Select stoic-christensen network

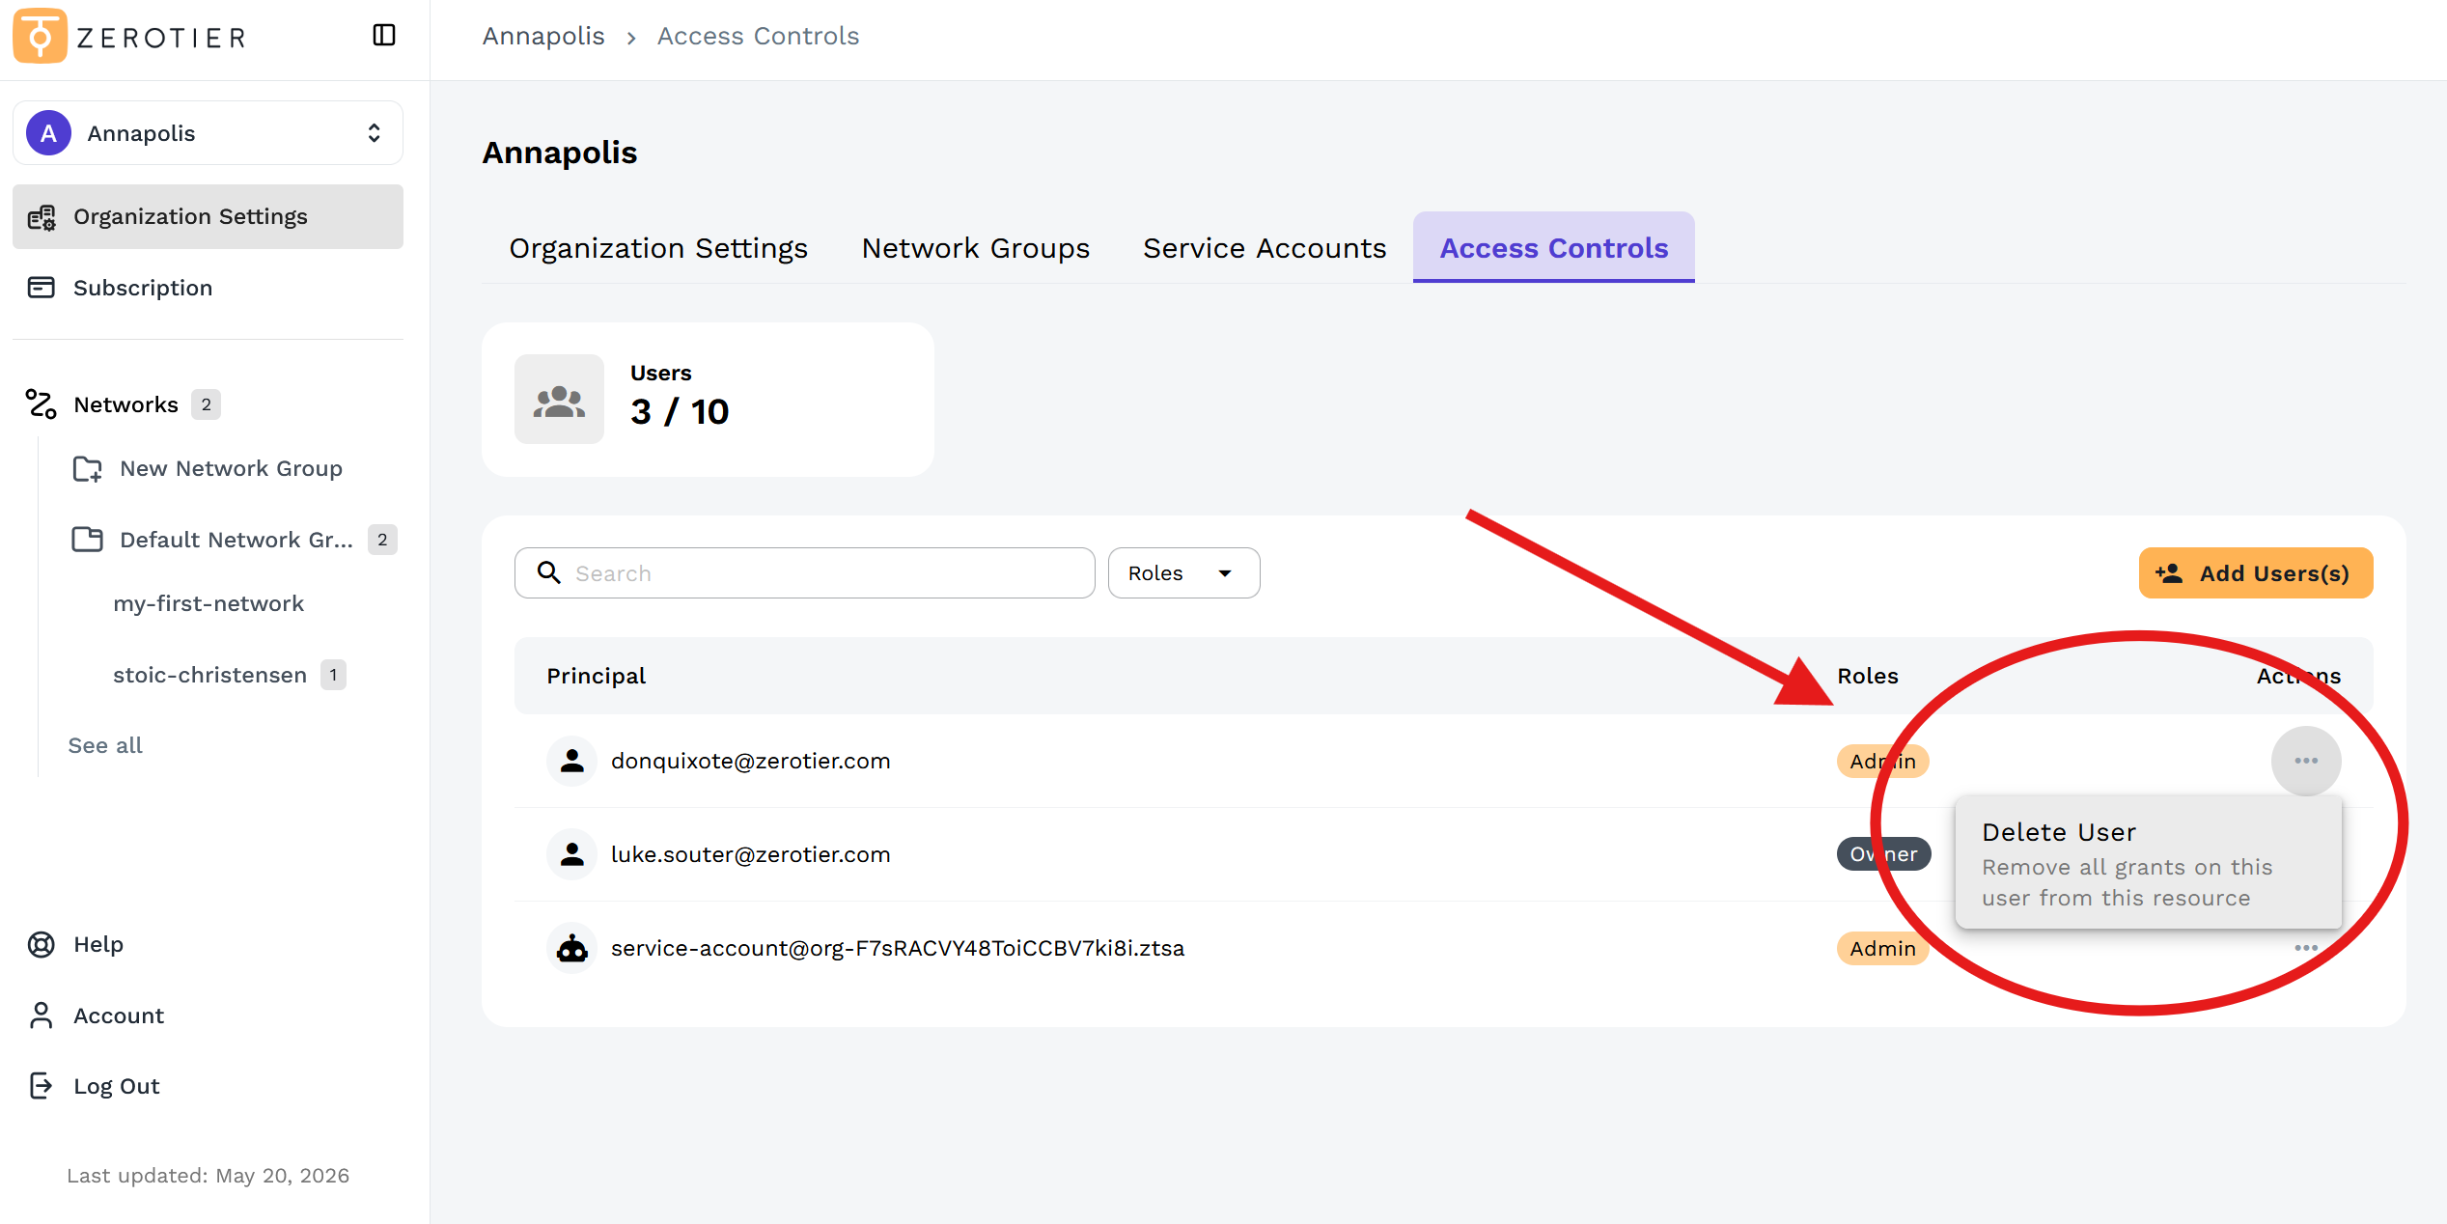209,675
